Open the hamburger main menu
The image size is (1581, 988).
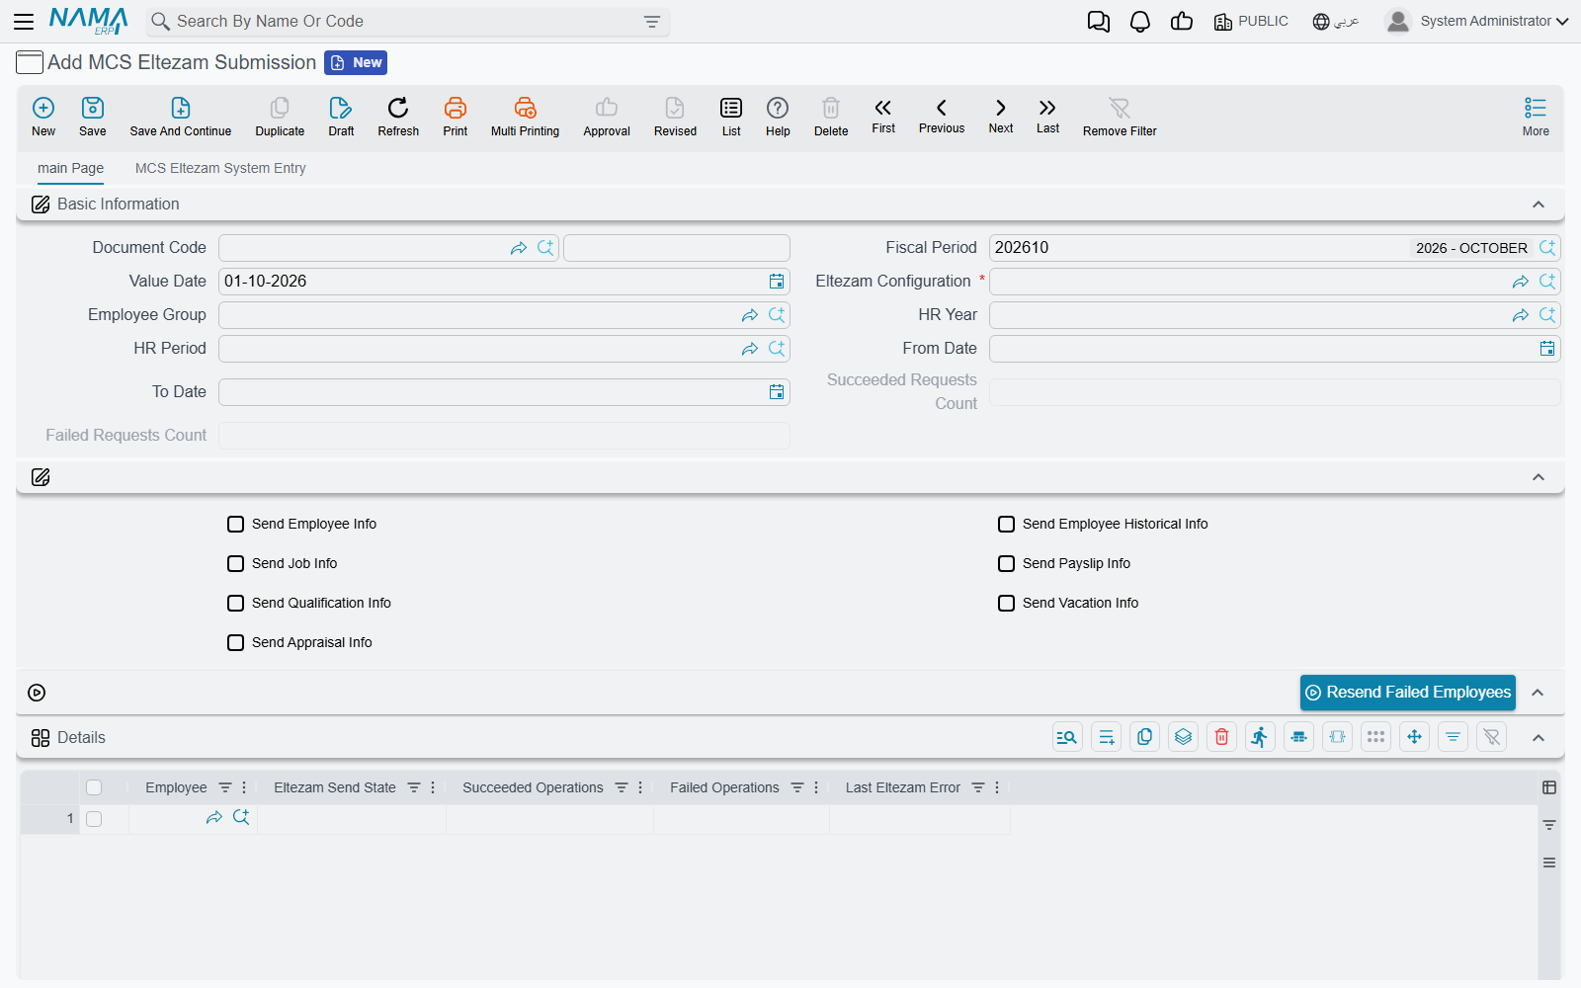click(x=24, y=22)
